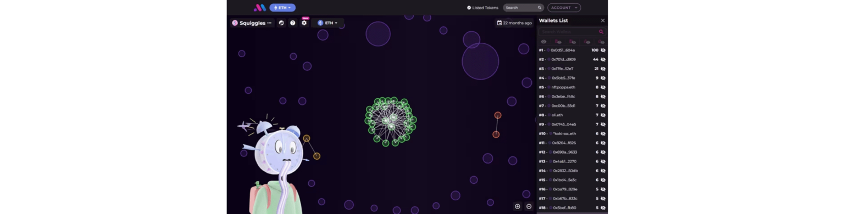The image size is (844, 214).
Task: Hide wallet #6 0x3ebe...f48c
Action: [603, 97]
